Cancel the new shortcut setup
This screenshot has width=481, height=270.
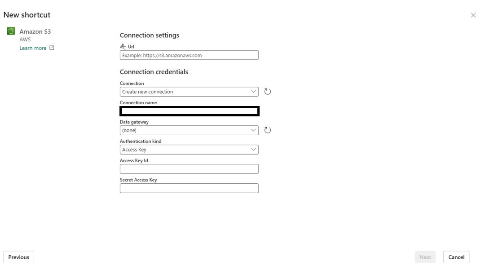point(456,257)
